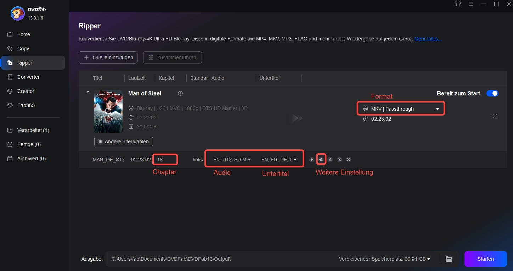The height and width of the screenshot is (271, 513).
Task: Select the Ripper module
Action: [x=33, y=63]
